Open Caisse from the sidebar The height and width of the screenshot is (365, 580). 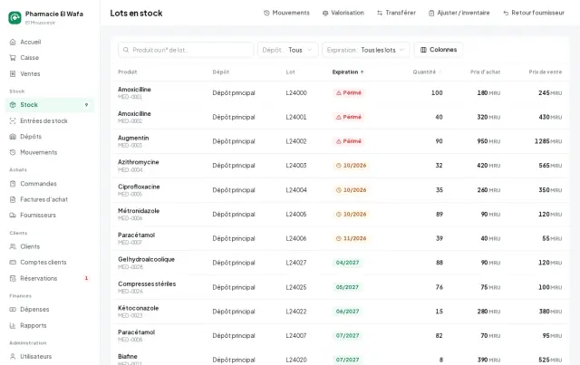(x=50, y=58)
